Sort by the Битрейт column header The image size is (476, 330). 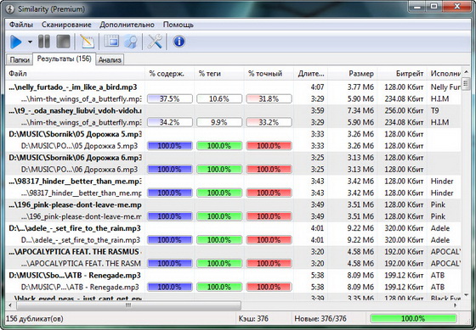tap(402, 73)
